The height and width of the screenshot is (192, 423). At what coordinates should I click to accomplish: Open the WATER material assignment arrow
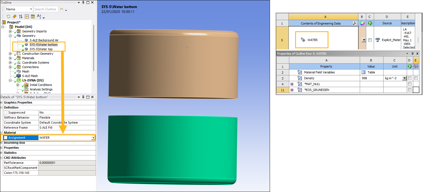(x=93, y=138)
